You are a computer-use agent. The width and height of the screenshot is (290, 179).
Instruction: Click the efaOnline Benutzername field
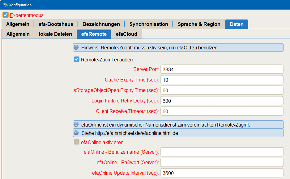[x=222, y=152]
